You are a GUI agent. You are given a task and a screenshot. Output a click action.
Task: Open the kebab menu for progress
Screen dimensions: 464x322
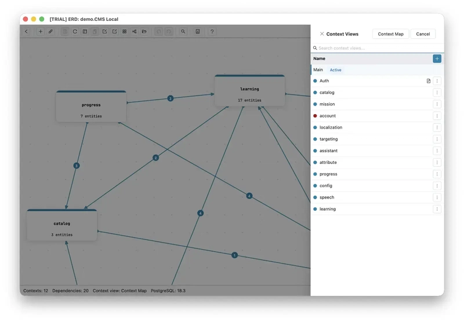(437, 174)
